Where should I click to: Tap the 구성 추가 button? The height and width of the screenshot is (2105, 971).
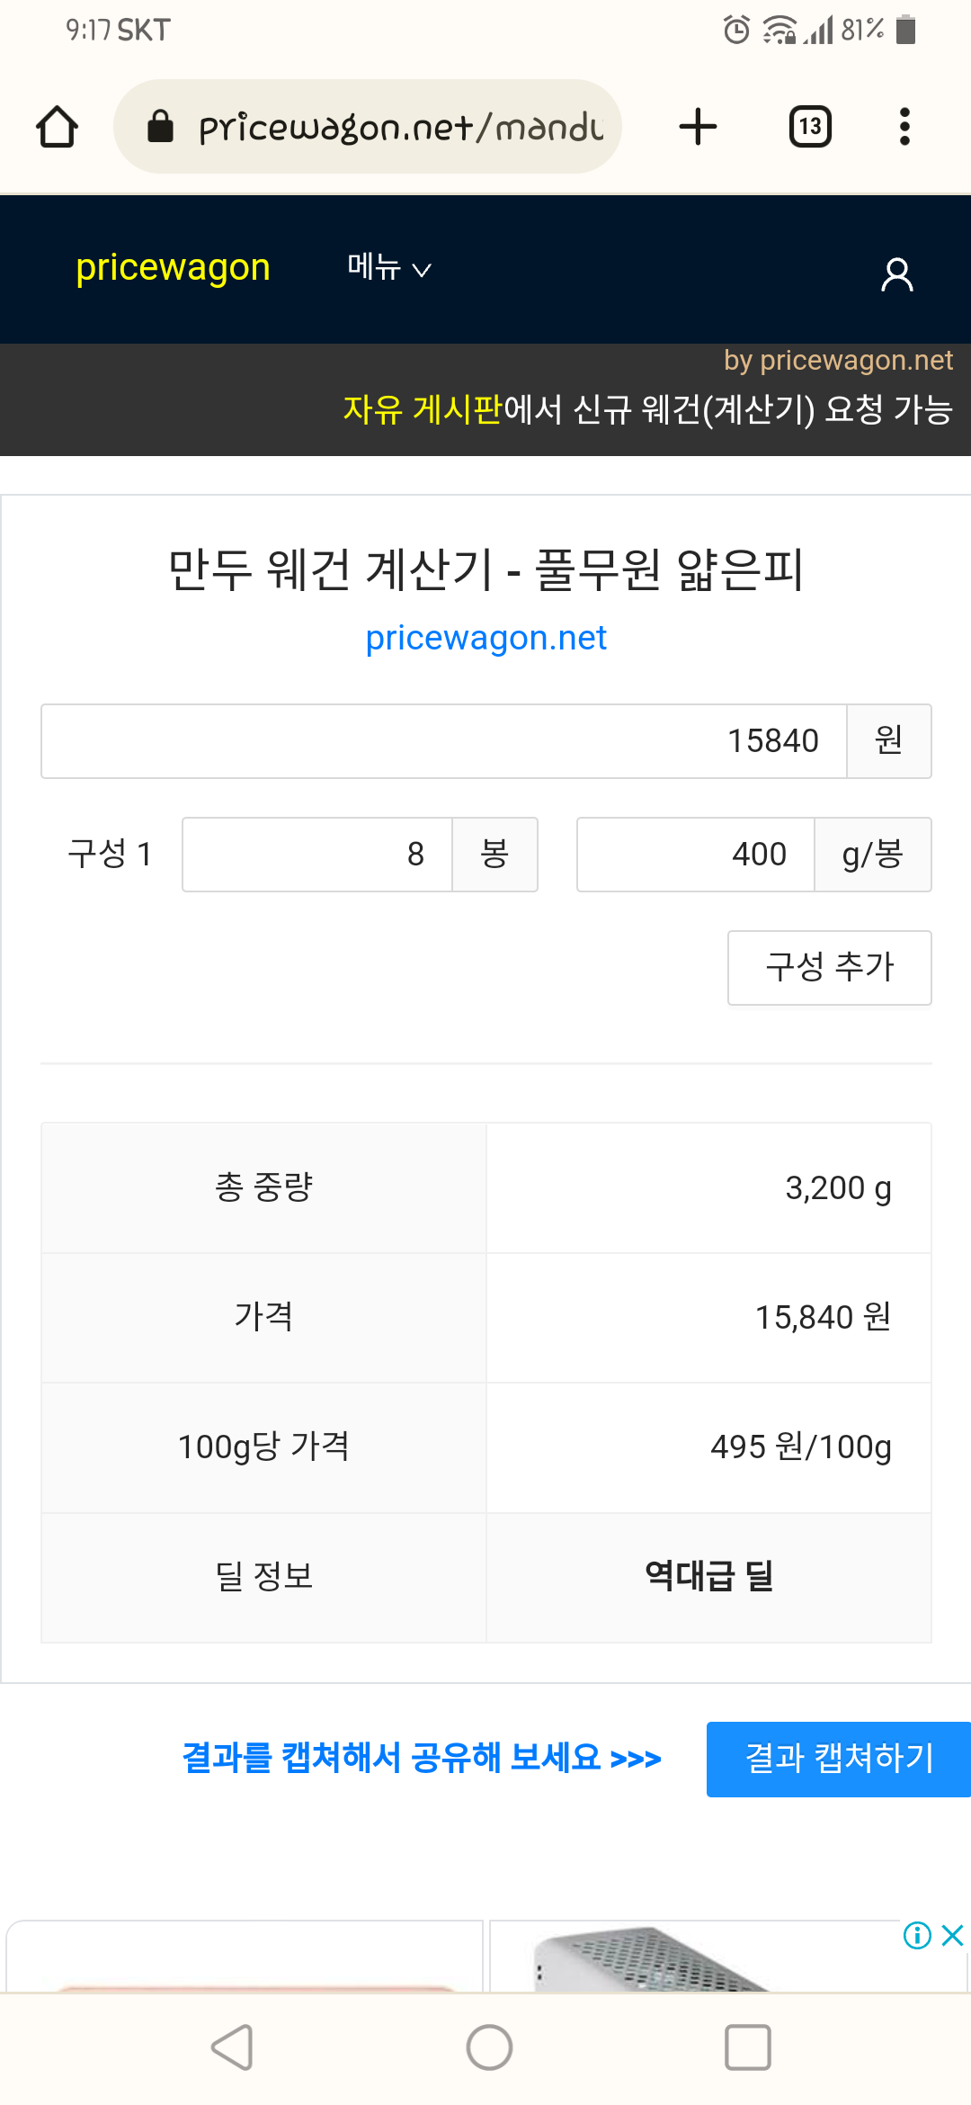[829, 968]
